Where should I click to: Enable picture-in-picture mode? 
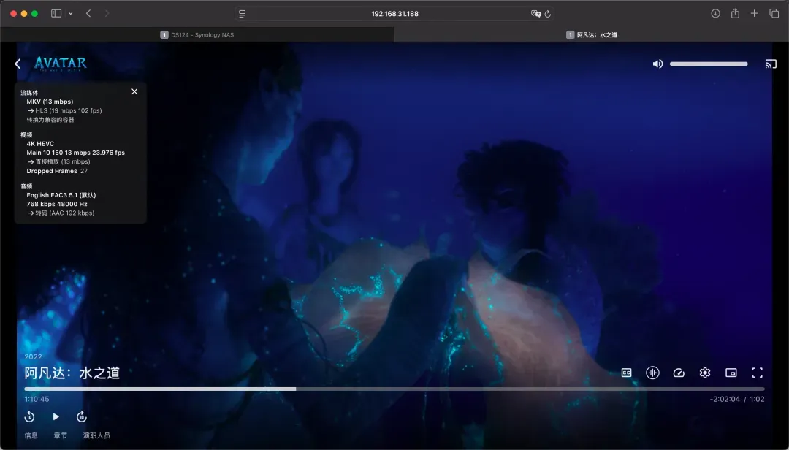point(731,373)
